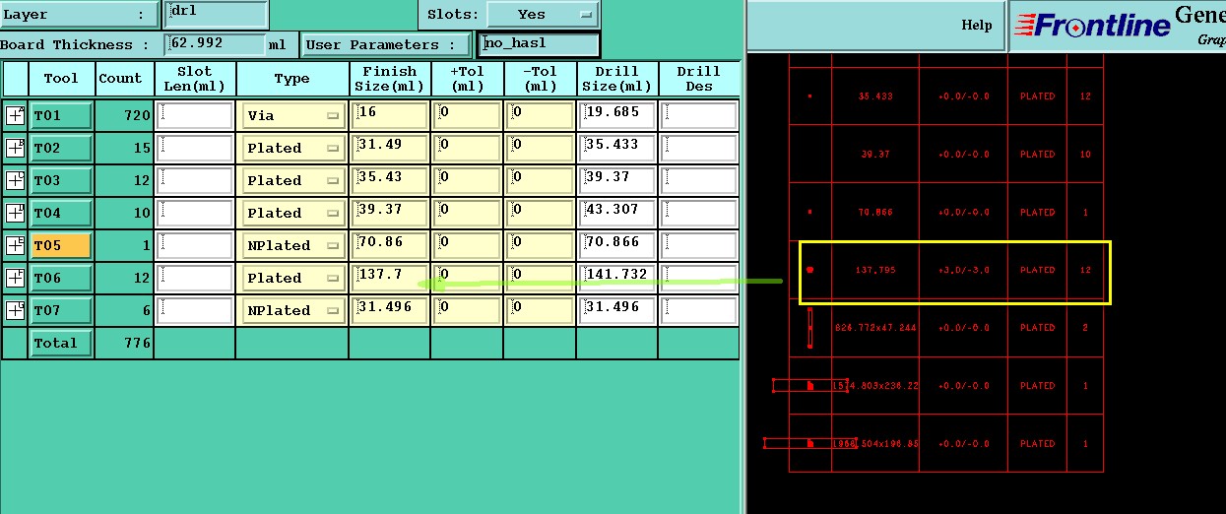Edit T06 drill size field 141.732
Viewport: 1226px width, 514px height.
point(617,278)
